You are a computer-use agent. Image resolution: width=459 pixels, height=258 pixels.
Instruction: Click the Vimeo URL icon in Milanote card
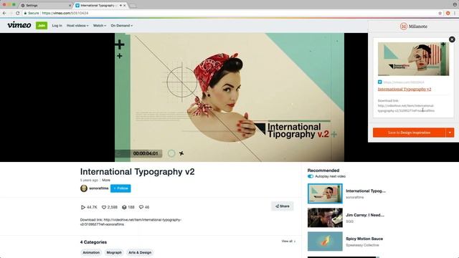click(x=379, y=82)
